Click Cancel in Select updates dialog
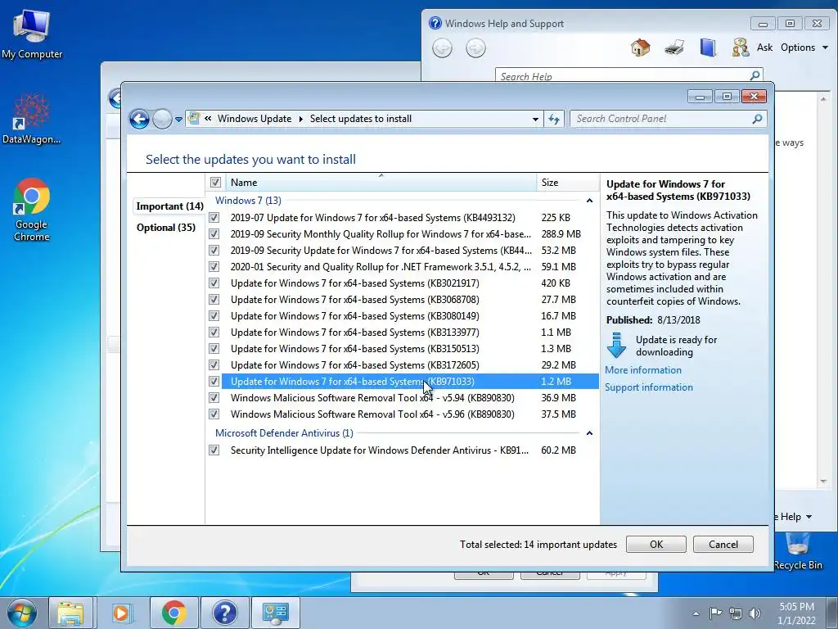The width and height of the screenshot is (838, 629). coord(723,545)
